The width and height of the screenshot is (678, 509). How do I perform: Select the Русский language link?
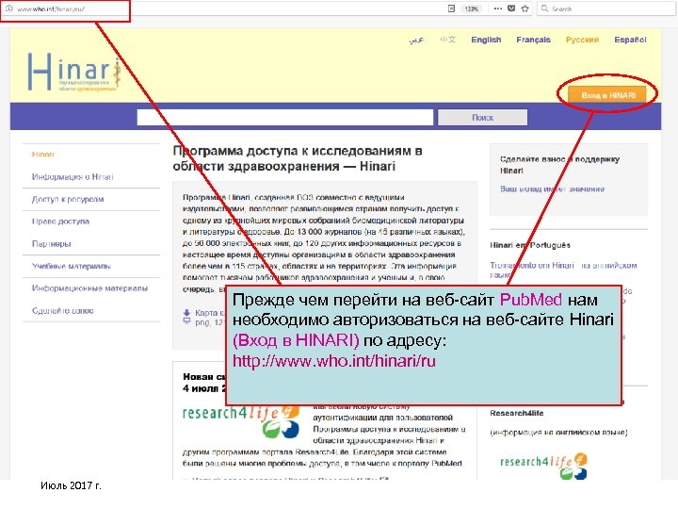582,40
